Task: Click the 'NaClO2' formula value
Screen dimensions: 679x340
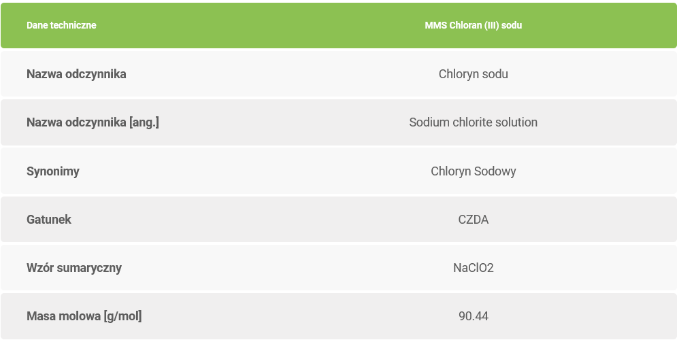Action: pos(473,268)
